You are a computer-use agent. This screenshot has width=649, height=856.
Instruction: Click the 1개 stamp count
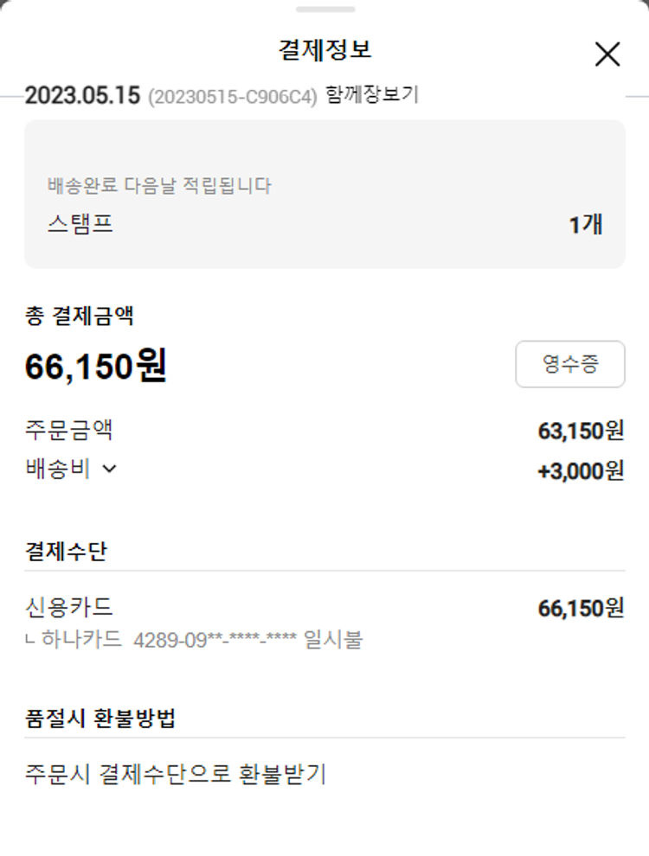pos(585,225)
